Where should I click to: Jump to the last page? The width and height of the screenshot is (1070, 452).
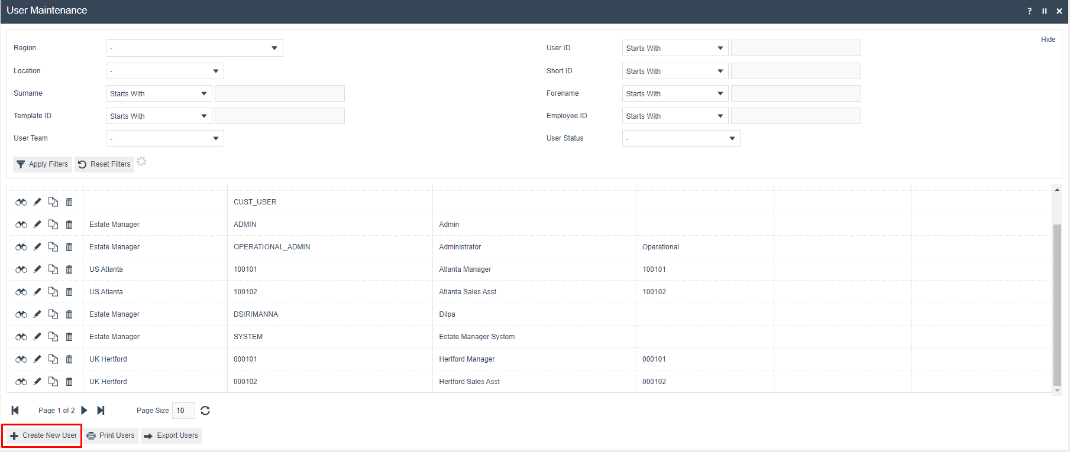click(101, 411)
